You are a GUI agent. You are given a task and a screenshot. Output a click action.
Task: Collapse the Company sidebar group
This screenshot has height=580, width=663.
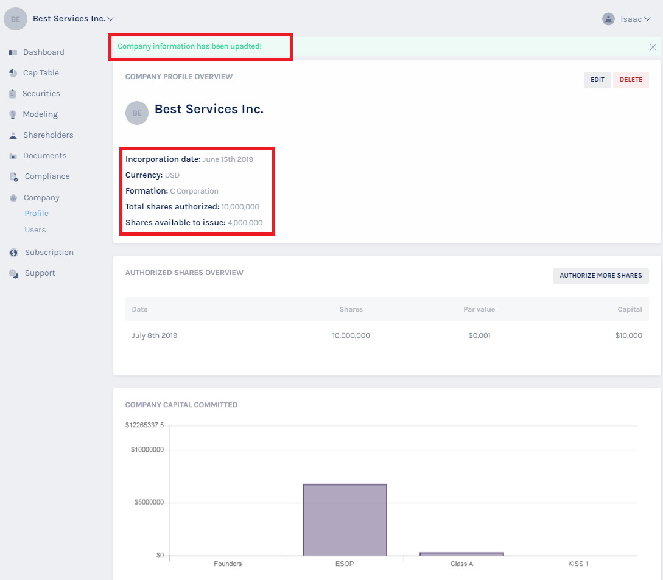tap(41, 197)
